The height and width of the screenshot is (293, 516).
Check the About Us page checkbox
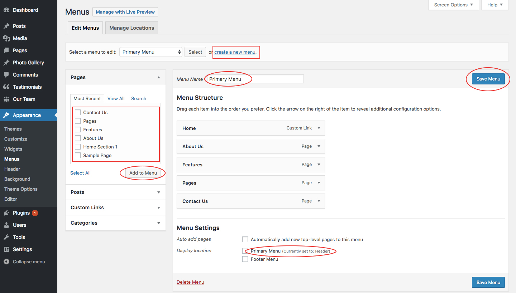(x=78, y=138)
